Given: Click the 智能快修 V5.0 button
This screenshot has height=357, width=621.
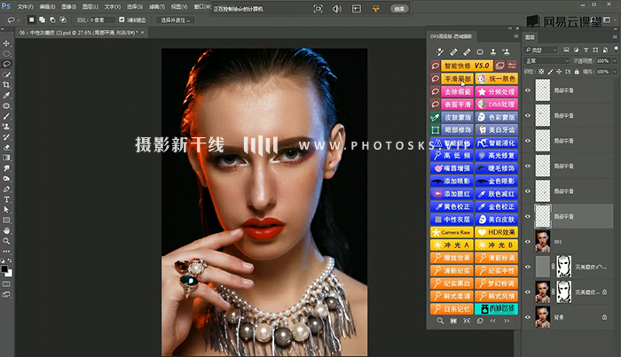Looking at the screenshot, I should point(467,66).
